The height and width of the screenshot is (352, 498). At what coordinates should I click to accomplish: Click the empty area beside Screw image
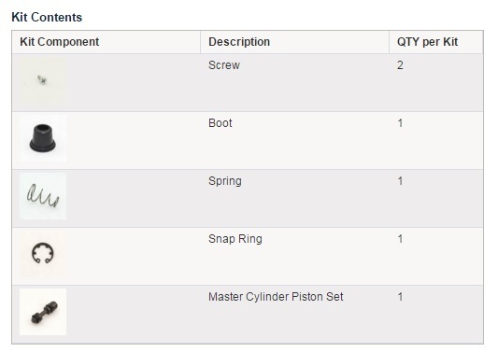(134, 82)
